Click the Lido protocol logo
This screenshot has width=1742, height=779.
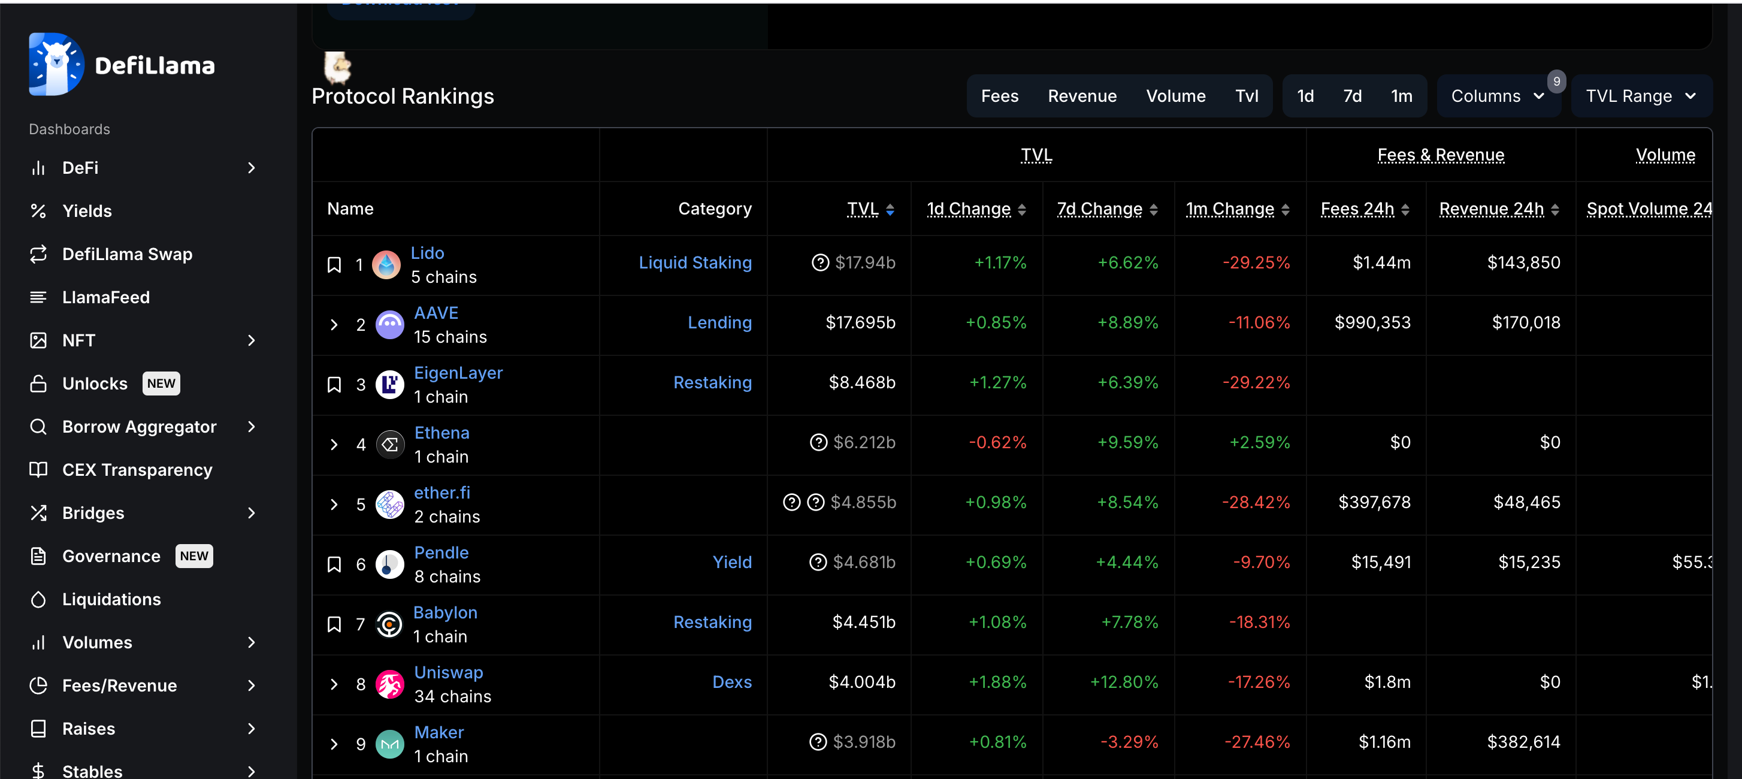(x=387, y=264)
